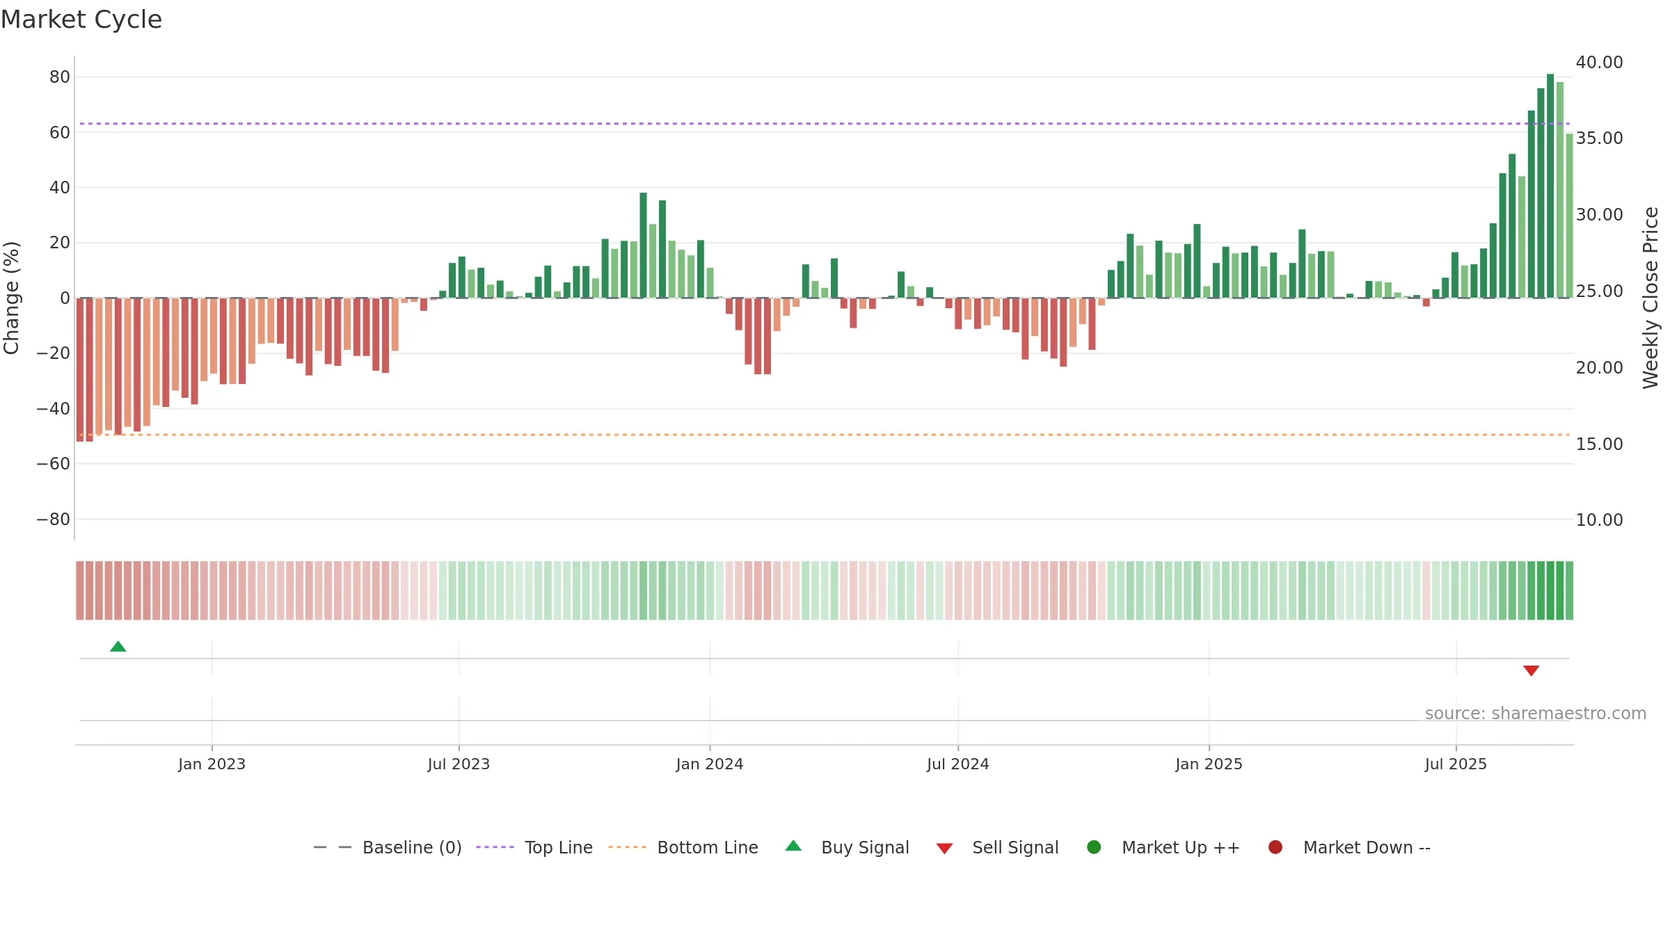Click the 80 tick on left axis
This screenshot has width=1670, height=939.
(x=60, y=77)
